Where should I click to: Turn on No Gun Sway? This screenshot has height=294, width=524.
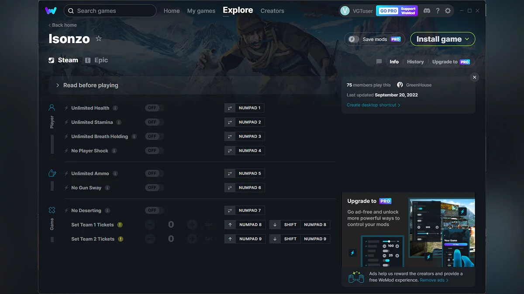pyautogui.click(x=155, y=188)
